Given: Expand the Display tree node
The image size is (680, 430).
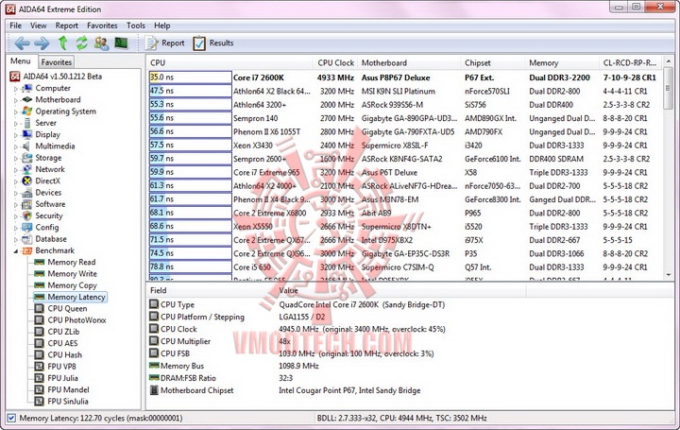Looking at the screenshot, I should coord(16,135).
